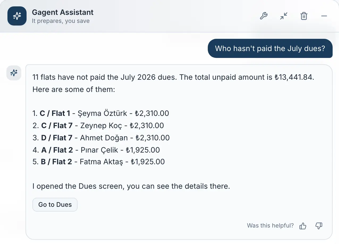Screen dimensions: 339x244
Task: Select the B / Flat 2 Fatma Aktaş row
Action: 99,162
